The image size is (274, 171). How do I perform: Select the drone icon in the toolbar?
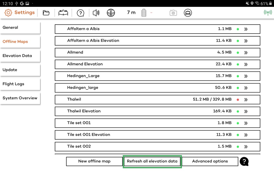click(x=63, y=13)
